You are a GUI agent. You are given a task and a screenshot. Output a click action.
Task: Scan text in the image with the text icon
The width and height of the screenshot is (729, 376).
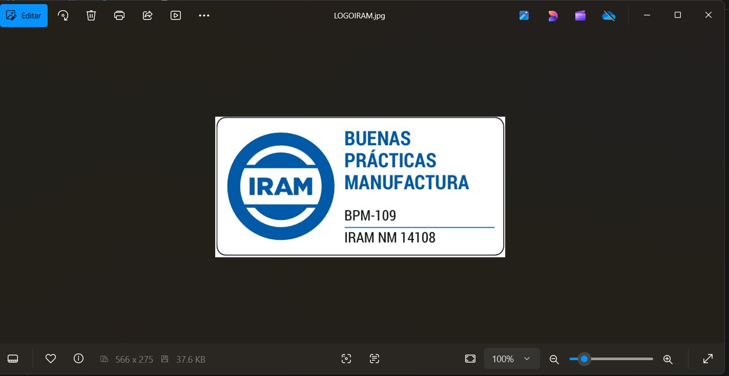pos(374,359)
